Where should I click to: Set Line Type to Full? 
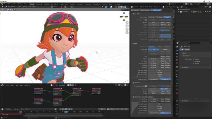(x=154, y=50)
